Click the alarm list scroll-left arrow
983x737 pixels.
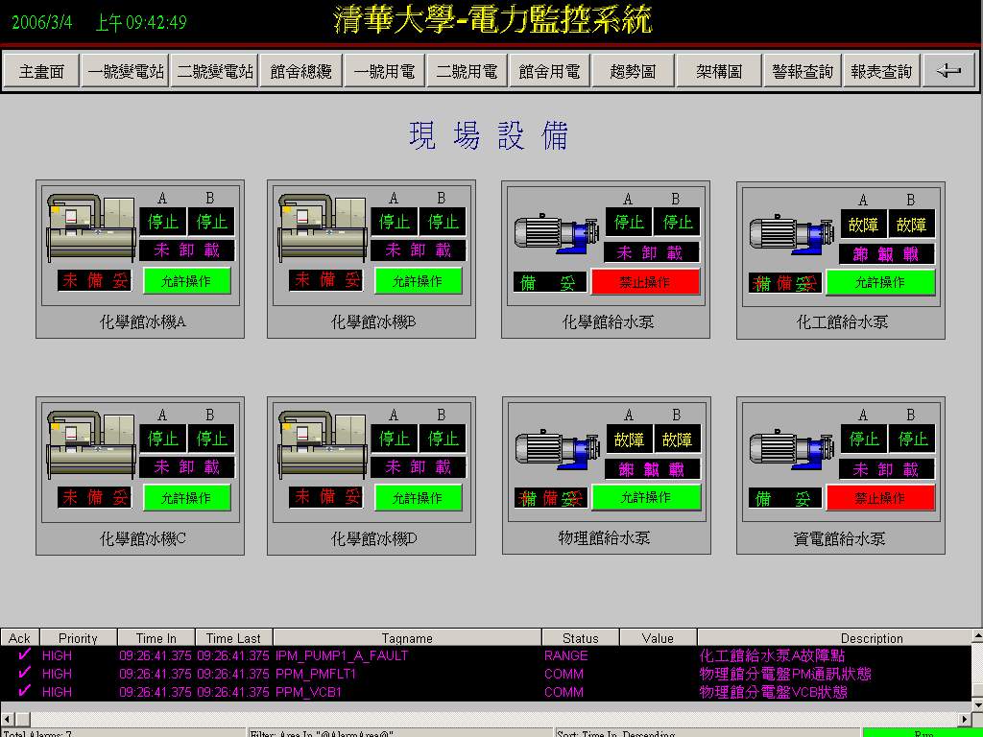[x=7, y=718]
